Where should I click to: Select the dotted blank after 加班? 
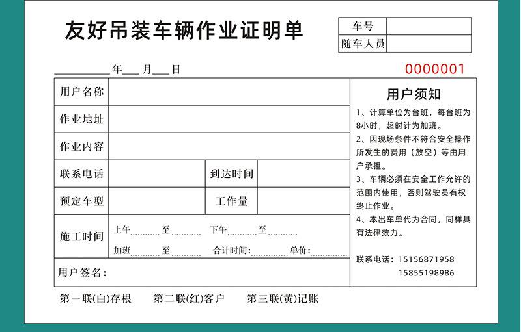[146, 252]
